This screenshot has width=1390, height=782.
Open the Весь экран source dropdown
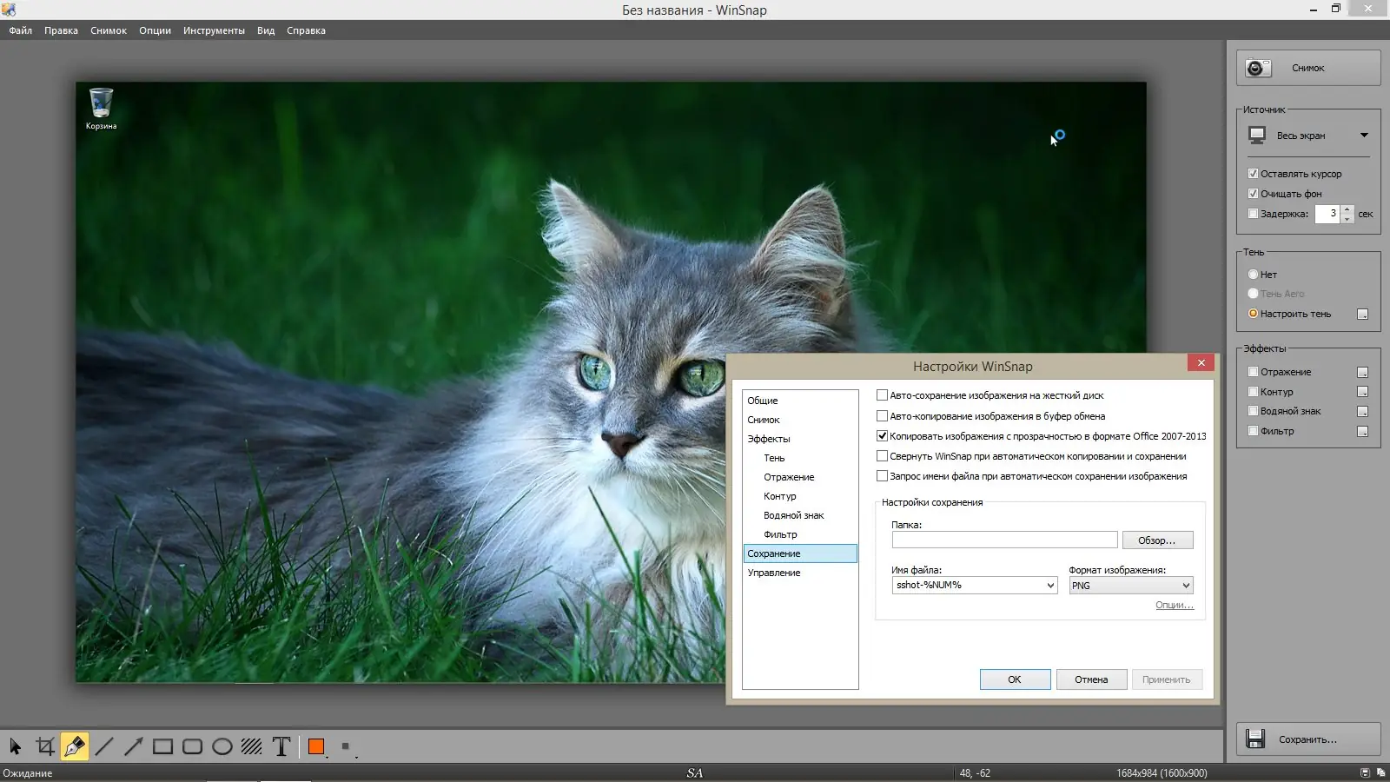click(x=1363, y=136)
